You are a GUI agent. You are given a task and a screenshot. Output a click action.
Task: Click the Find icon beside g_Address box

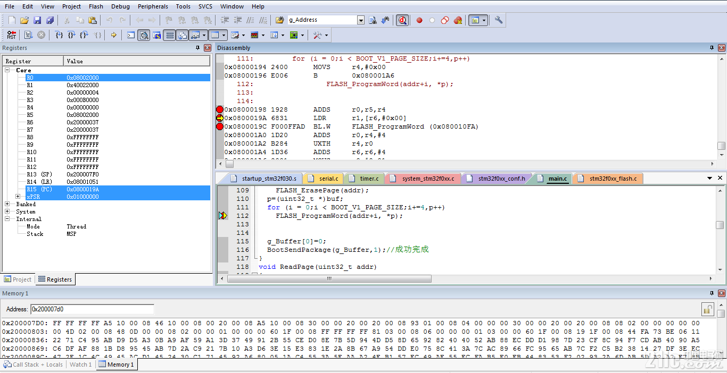373,20
